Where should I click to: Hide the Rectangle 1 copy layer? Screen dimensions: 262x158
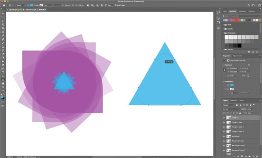click(x=224, y=141)
